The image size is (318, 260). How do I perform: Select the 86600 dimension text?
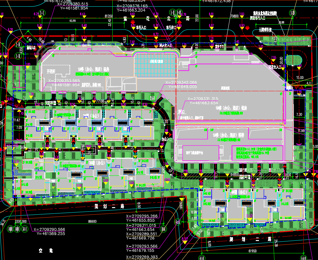click(x=92, y=222)
